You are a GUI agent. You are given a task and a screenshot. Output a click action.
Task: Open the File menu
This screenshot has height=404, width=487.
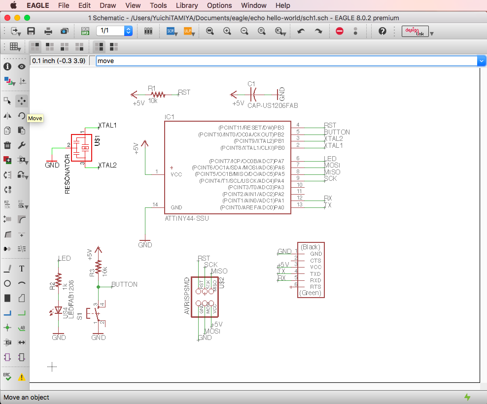pos(64,5)
